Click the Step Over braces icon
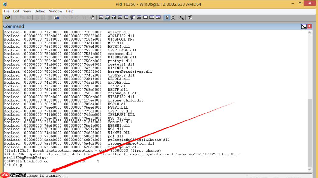The width and height of the screenshot is (318, 178). tap(71, 17)
